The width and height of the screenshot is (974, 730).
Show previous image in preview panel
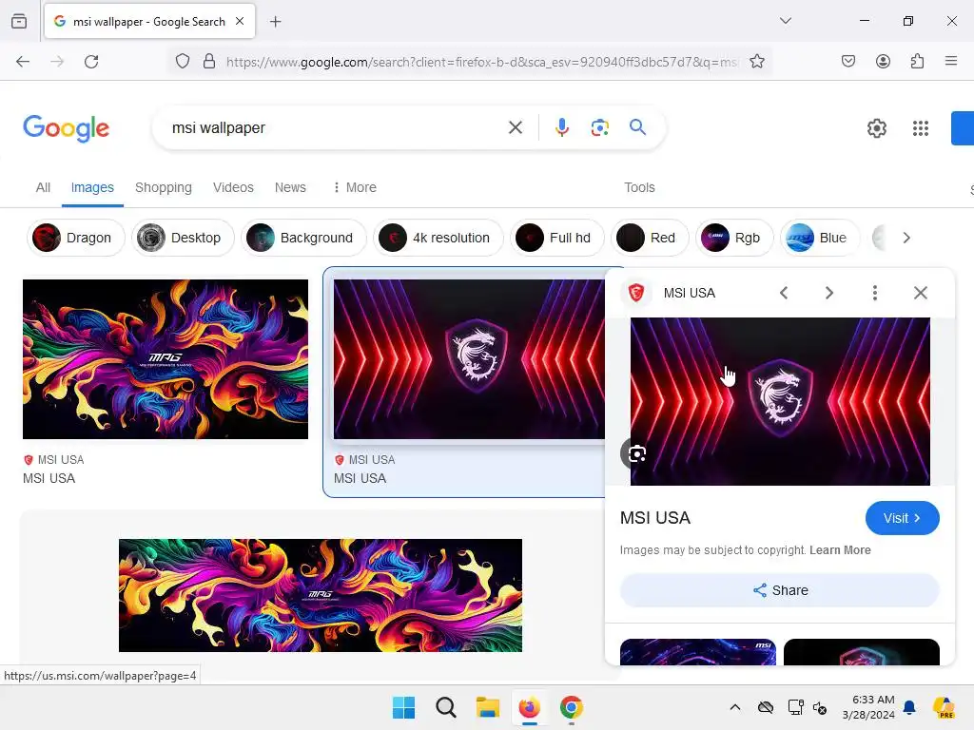pos(784,293)
